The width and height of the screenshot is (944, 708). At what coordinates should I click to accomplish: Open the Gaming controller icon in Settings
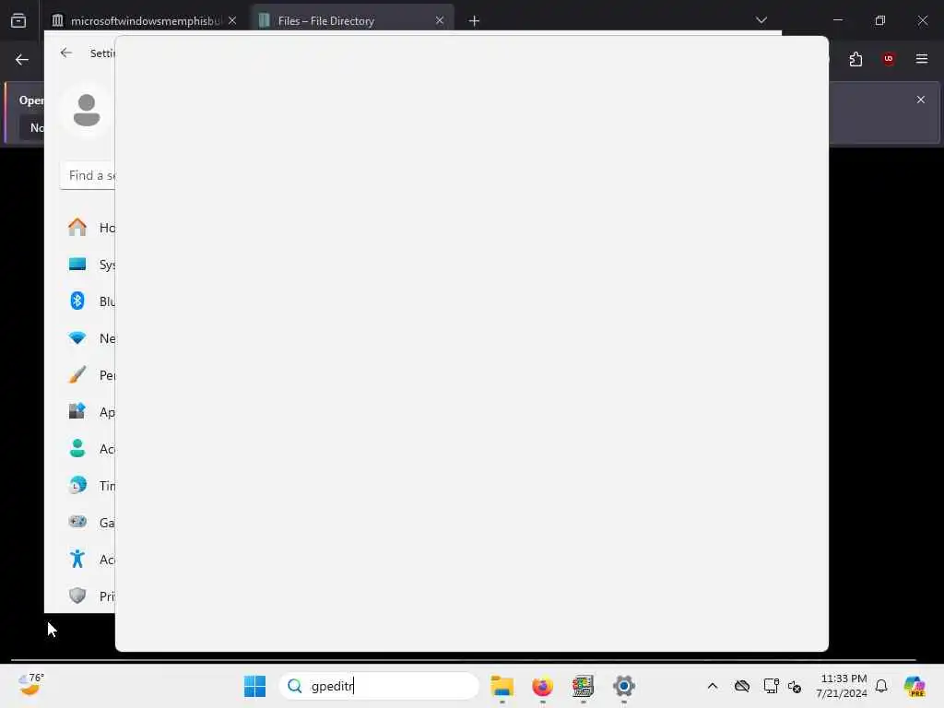click(x=77, y=522)
